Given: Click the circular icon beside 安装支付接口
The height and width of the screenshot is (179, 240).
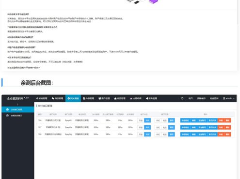Looking at the screenshot, I should coord(7,116).
